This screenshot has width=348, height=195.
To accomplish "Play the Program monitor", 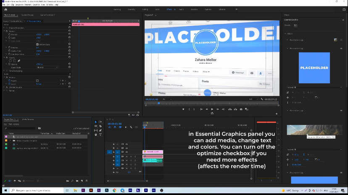I will (x=212, y=109).
